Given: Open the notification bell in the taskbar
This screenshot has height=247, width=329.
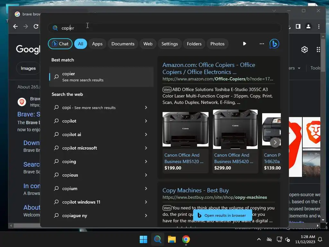Looking at the screenshot, I should coord(320,239).
